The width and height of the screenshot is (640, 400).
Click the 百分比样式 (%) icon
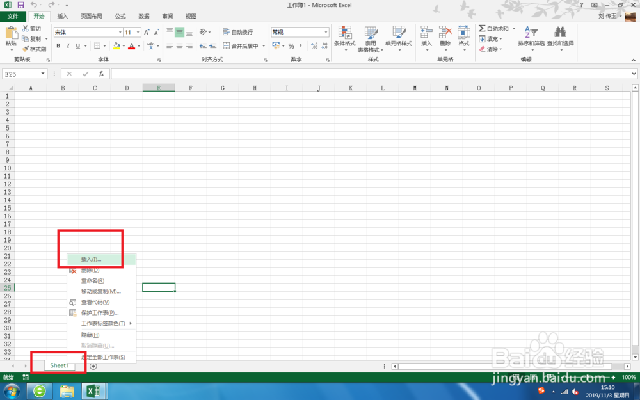(x=291, y=46)
